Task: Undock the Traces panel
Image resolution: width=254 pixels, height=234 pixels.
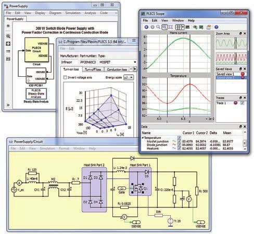Action: tap(240, 98)
